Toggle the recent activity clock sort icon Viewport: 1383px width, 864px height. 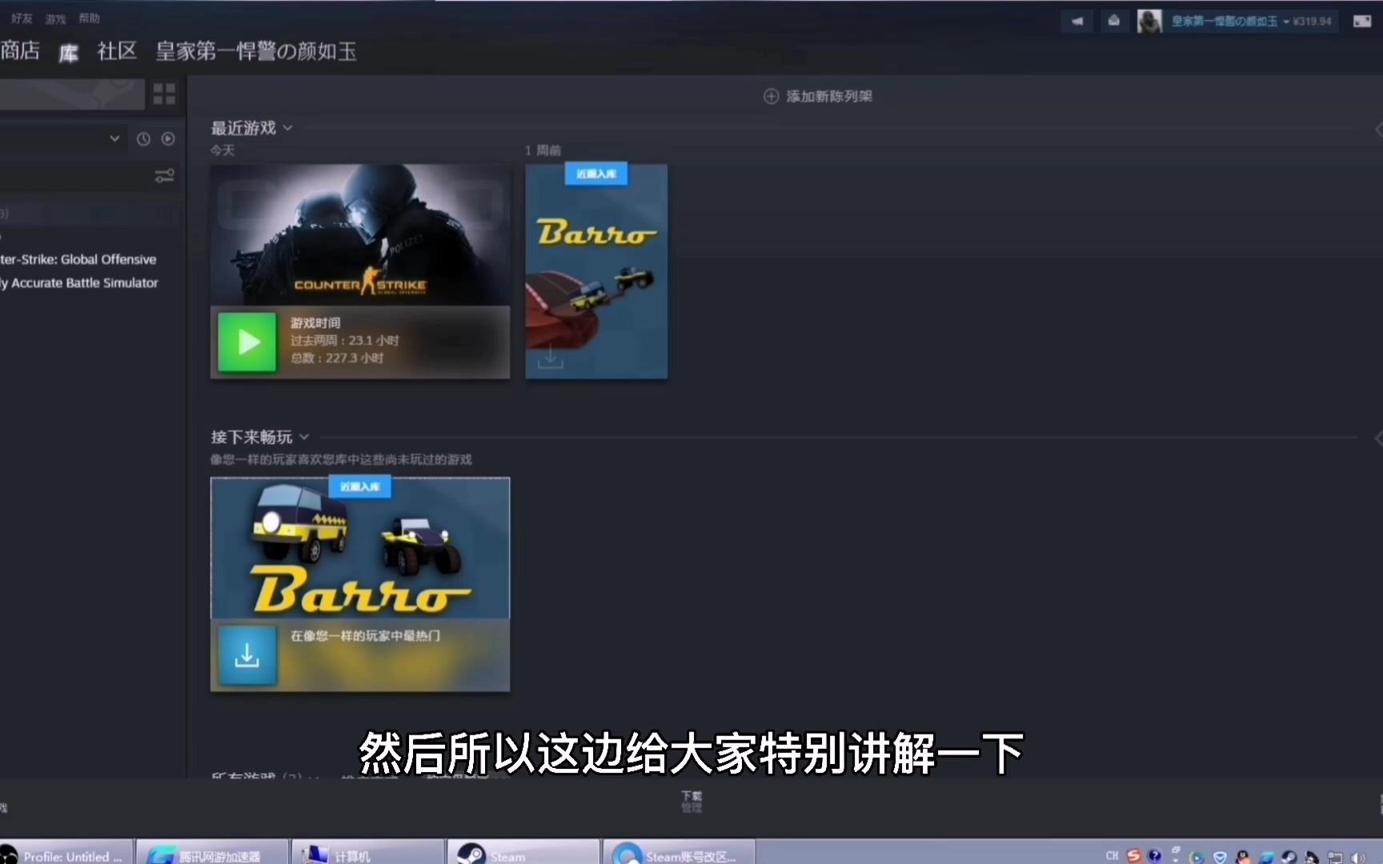pyautogui.click(x=143, y=139)
